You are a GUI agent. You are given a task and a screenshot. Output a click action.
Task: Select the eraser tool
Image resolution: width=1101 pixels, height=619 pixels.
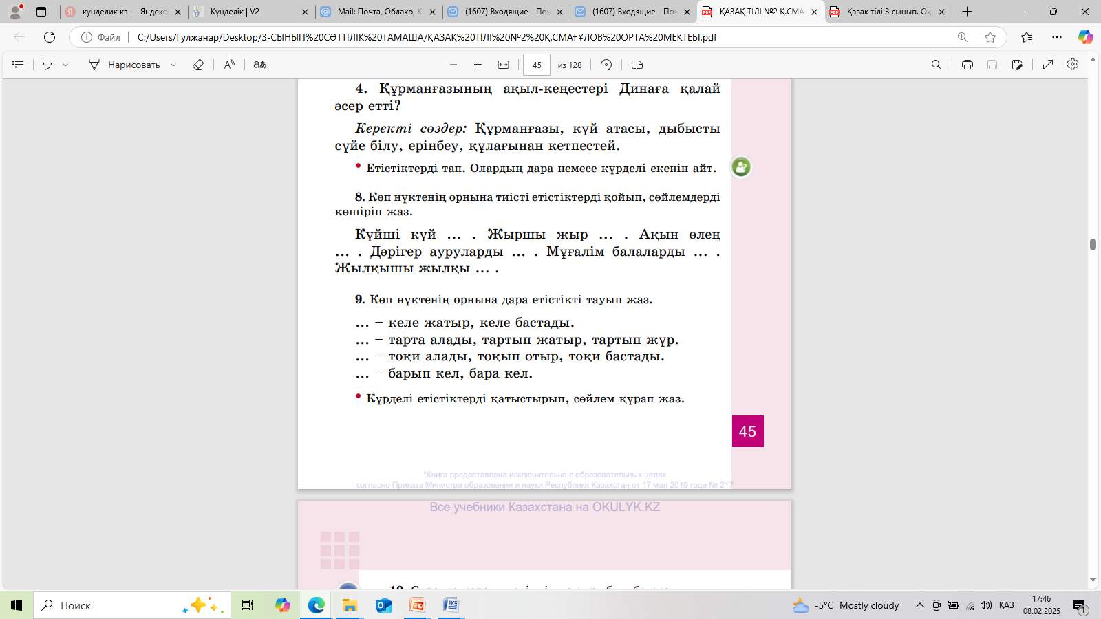(198, 65)
